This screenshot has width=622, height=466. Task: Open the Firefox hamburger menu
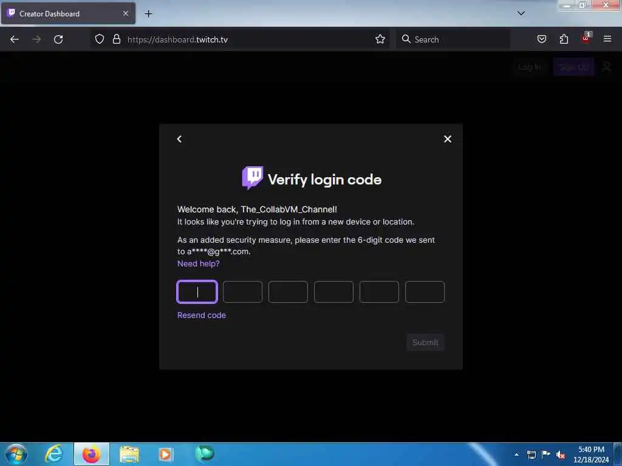click(x=607, y=39)
